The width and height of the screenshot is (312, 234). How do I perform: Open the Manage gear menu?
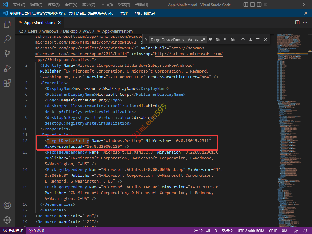pos(7,220)
